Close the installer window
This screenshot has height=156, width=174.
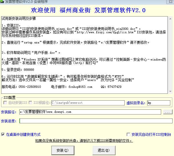click(x=170, y=1)
